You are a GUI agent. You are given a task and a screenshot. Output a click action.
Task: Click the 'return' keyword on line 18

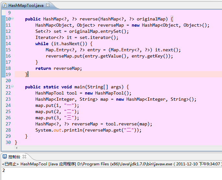43,69
